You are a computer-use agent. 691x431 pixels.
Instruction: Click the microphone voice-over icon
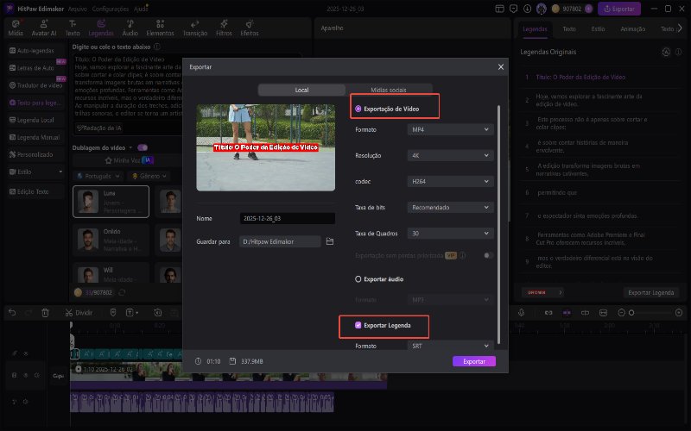[522, 313]
